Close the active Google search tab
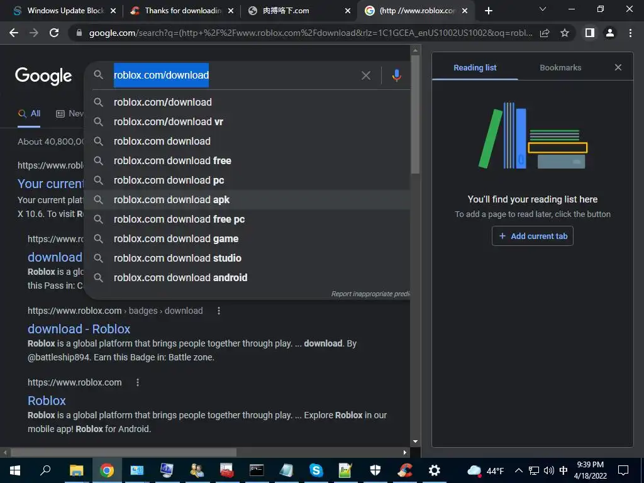This screenshot has height=483, width=644. click(465, 11)
